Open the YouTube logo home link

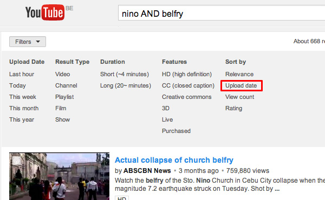point(45,12)
